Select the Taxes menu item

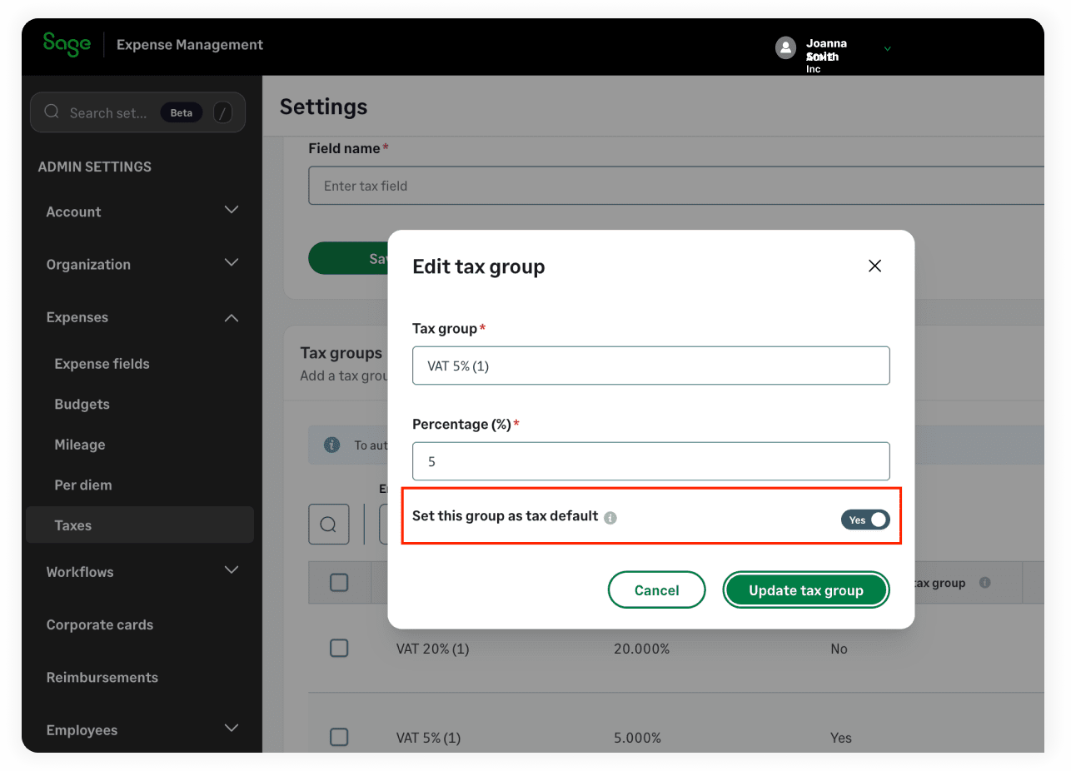tap(140, 525)
